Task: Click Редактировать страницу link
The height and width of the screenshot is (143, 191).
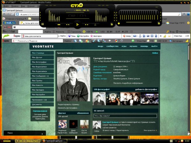Action: 68,105
